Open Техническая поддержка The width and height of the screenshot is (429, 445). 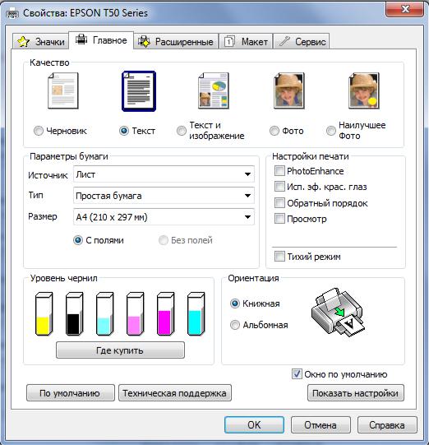pyautogui.click(x=175, y=393)
